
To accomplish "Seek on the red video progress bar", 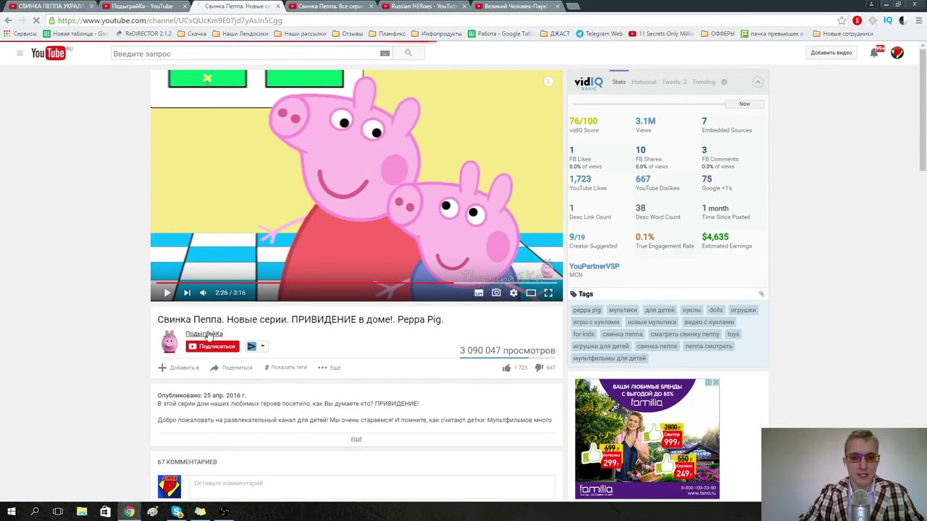I will (x=356, y=282).
